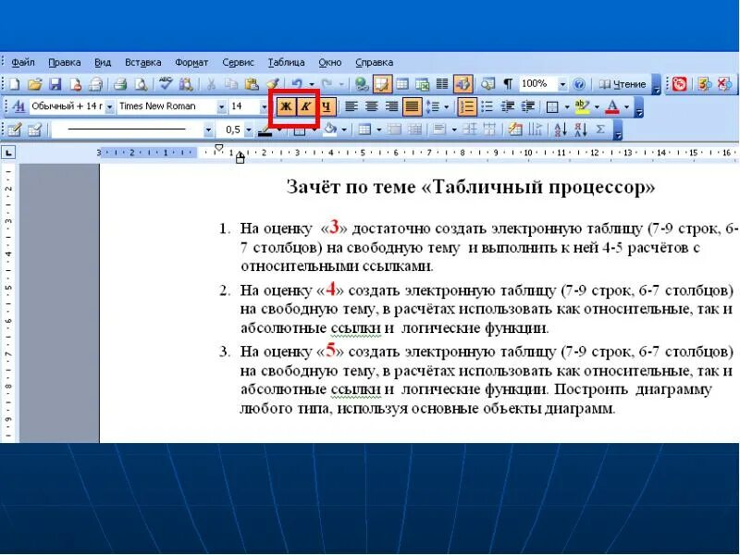Image resolution: width=740 pixels, height=555 pixels.
Task: Select the Draw Table pencil tool
Action: pyautogui.click(x=14, y=129)
